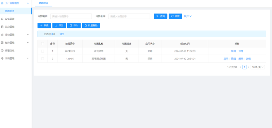Toggle the select-all checkbox in table header

tap(42, 44)
